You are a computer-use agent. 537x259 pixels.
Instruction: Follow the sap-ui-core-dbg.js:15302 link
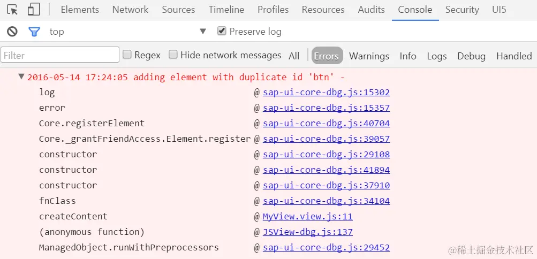(x=326, y=92)
